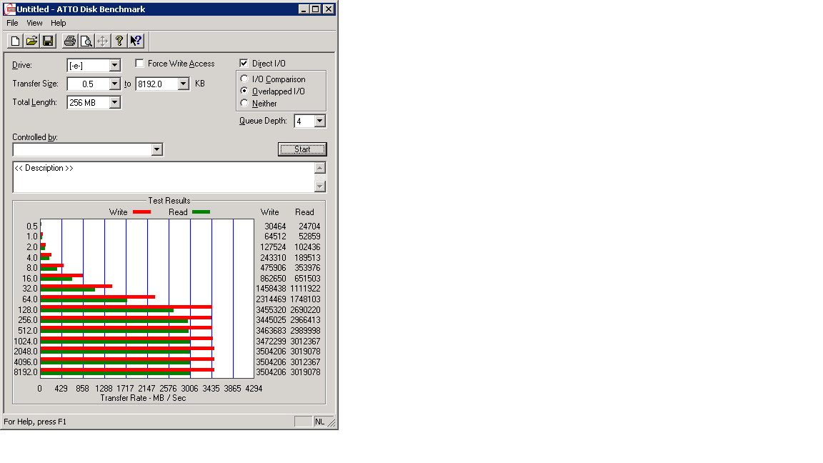Open the View menu
The image size is (823, 463).
[34, 23]
